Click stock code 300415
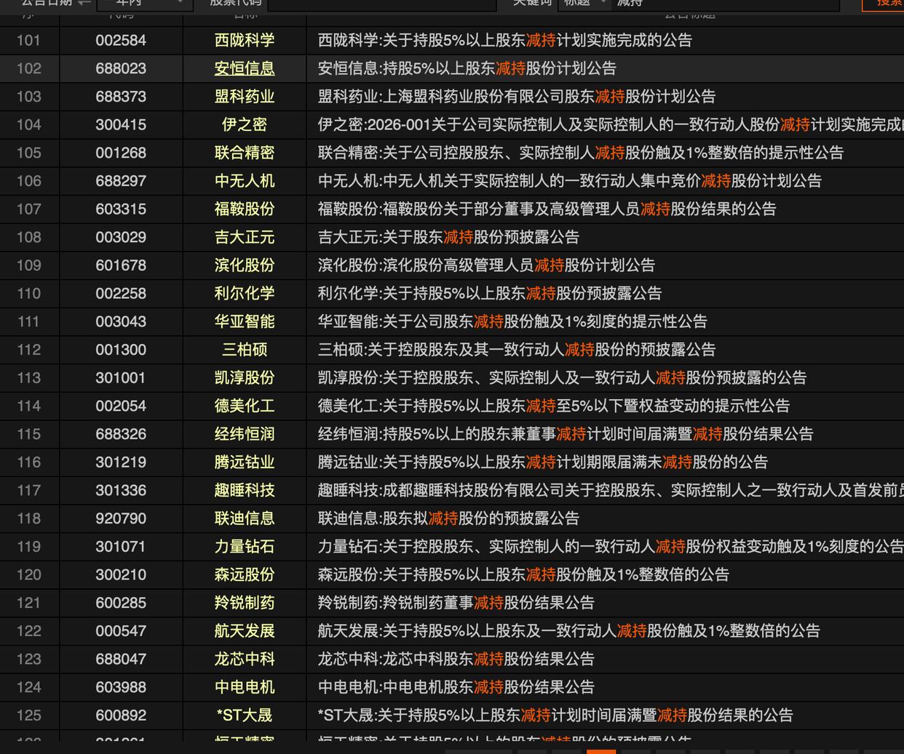 coord(121,125)
